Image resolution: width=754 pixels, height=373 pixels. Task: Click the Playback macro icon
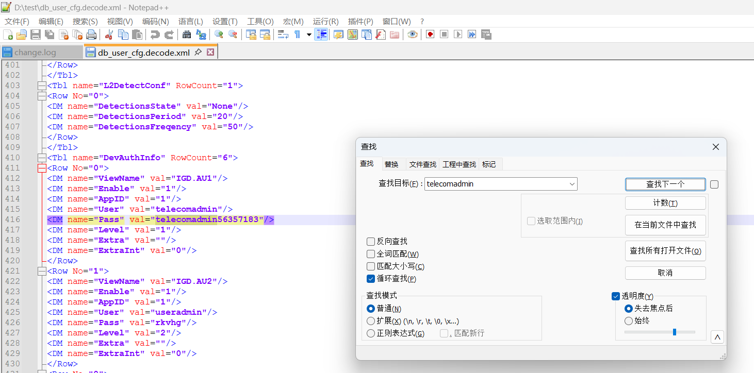(457, 35)
